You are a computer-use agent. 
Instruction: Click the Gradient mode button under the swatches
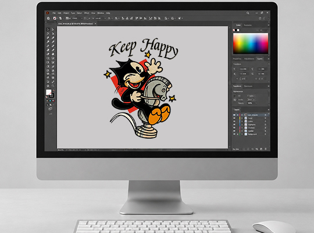(x=50, y=101)
